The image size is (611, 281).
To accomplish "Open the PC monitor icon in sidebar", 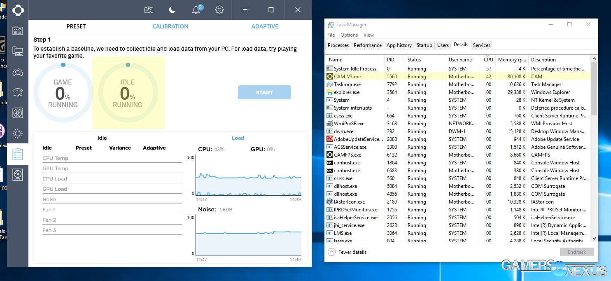I will 18,51.
